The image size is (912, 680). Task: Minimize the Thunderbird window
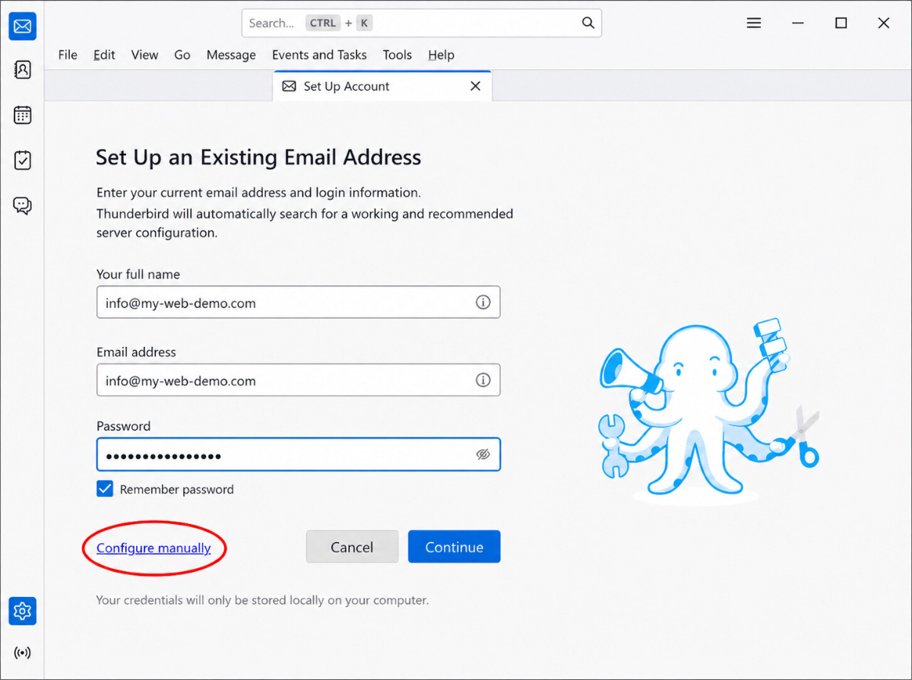(x=797, y=24)
